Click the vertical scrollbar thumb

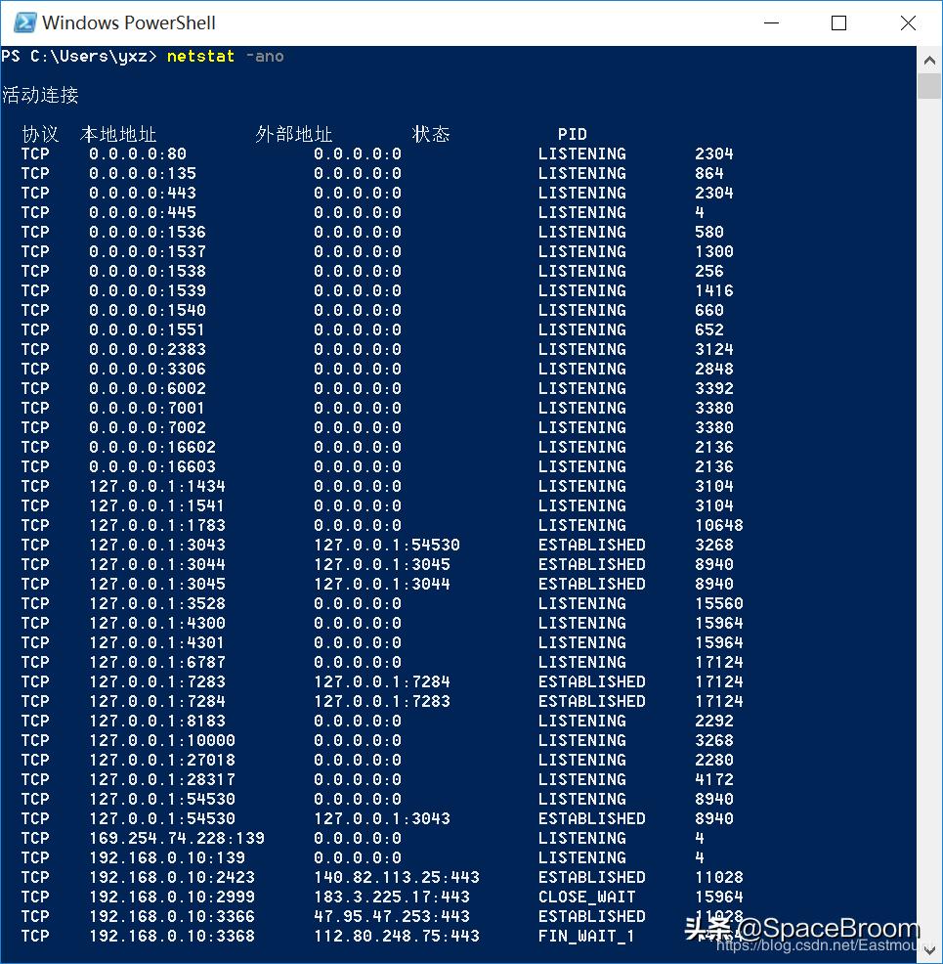pyautogui.click(x=929, y=85)
